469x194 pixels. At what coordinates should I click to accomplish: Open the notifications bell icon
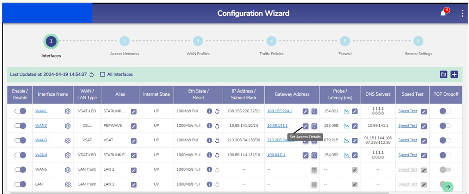tap(443, 13)
